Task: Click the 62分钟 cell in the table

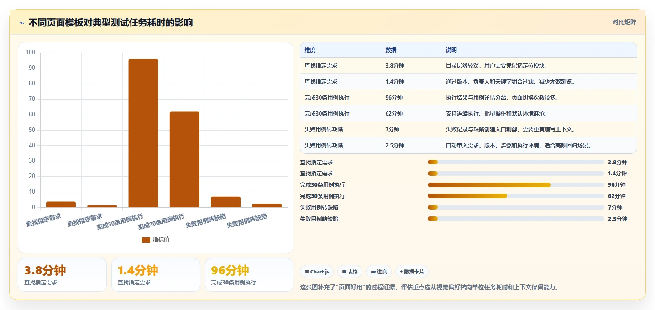Action: pos(394,114)
